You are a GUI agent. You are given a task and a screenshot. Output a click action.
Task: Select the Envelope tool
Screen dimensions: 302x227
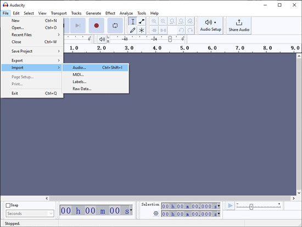pos(142,21)
